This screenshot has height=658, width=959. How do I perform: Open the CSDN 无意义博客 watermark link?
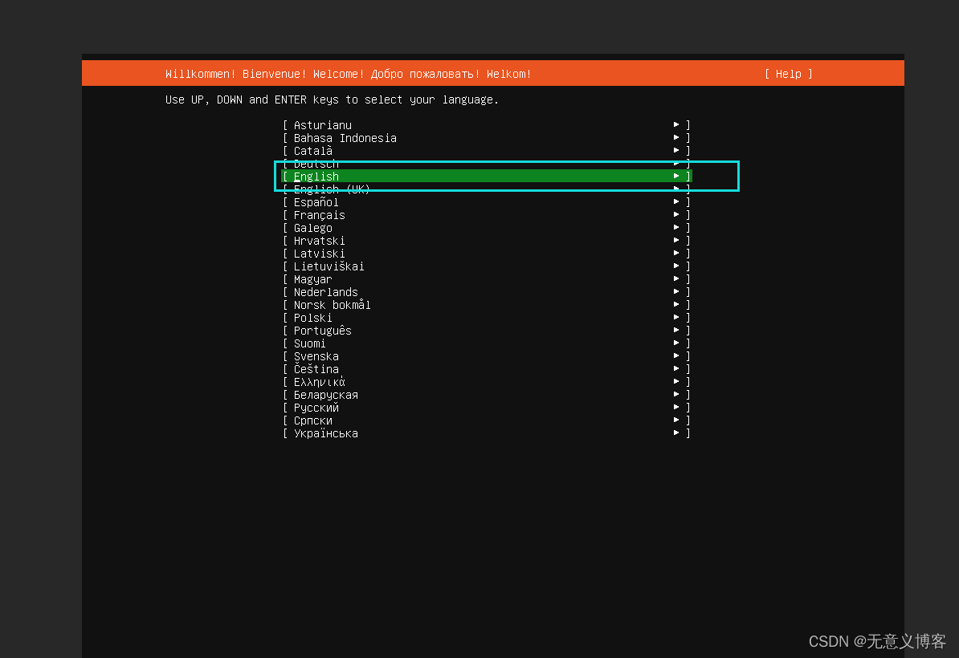pos(877,641)
